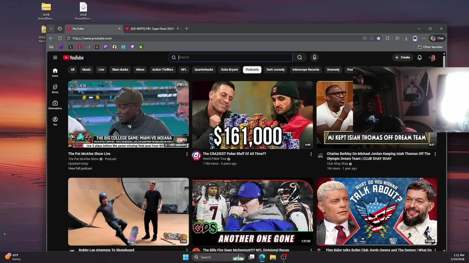469x263 pixels.
Task: Open the X bookmark in the favorites bar
Action: coord(70,47)
